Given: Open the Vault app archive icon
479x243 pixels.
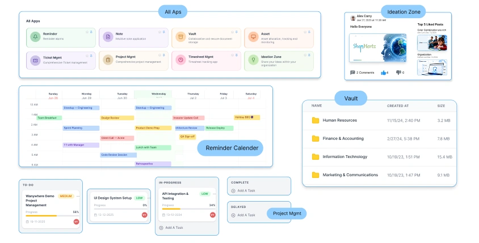Looking at the screenshot, I should pyautogui.click(x=180, y=37).
